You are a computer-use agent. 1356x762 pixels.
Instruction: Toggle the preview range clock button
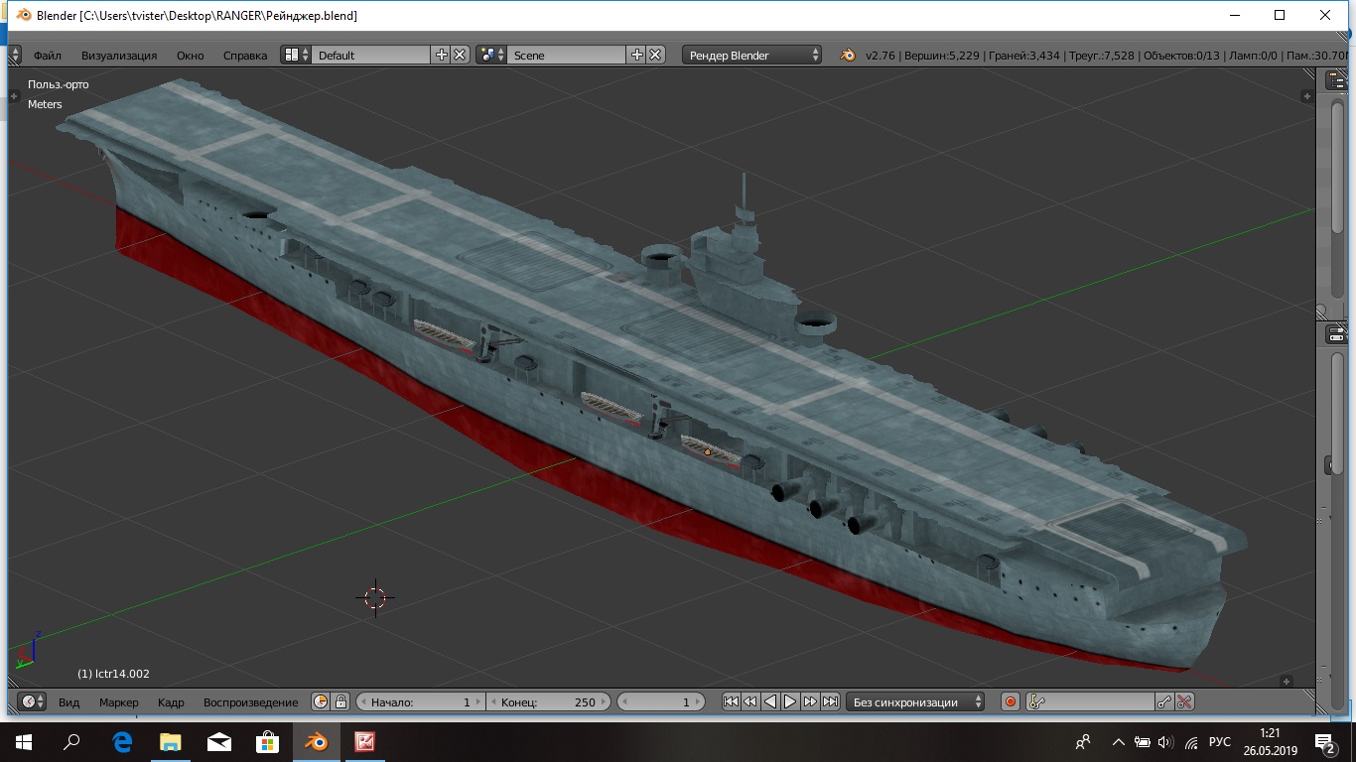coord(321,701)
